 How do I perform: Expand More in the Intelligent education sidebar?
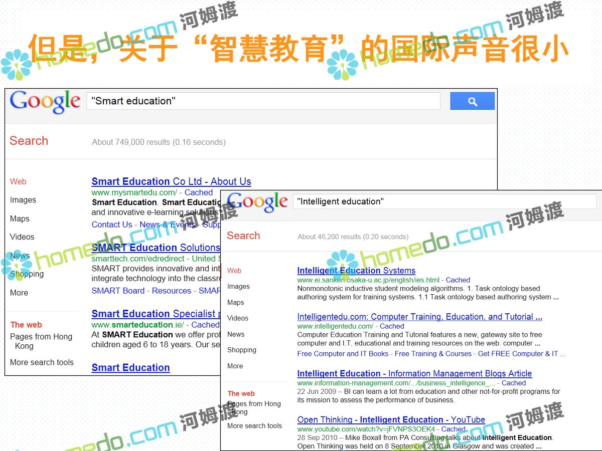coord(235,366)
